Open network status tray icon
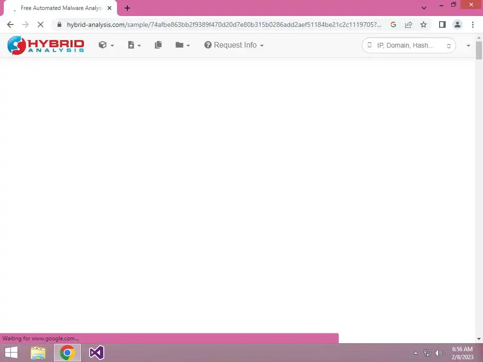 (427, 353)
